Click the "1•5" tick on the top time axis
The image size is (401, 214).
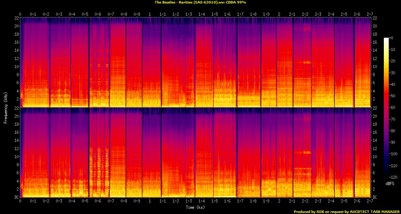(215, 14)
